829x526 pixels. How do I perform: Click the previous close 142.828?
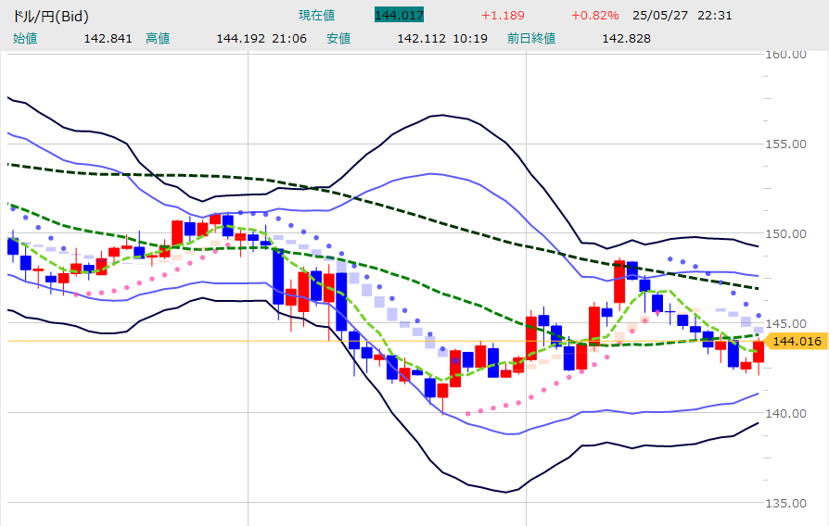(627, 39)
